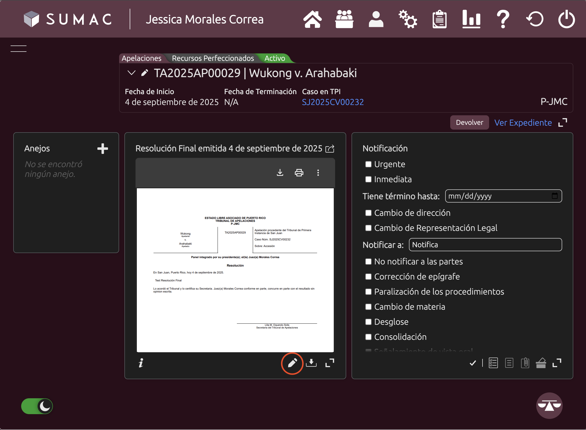Click the Devolver button
Screen dimensions: 586x430
469,122
